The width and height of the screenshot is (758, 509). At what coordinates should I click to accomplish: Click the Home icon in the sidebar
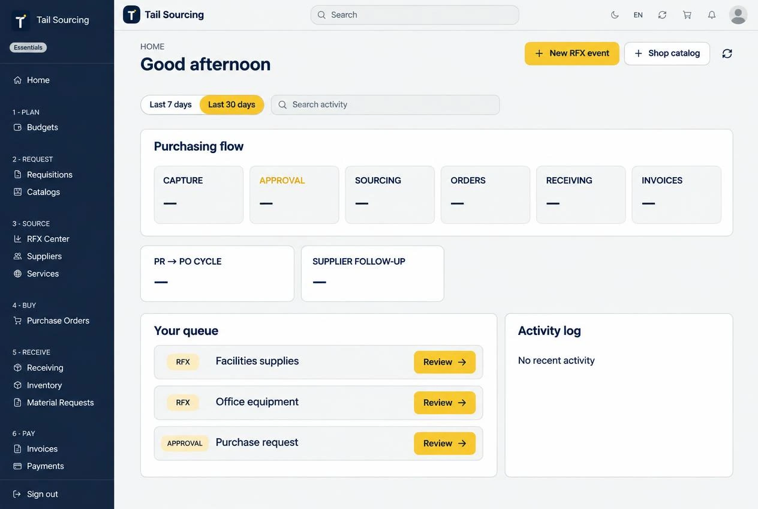[x=17, y=80]
